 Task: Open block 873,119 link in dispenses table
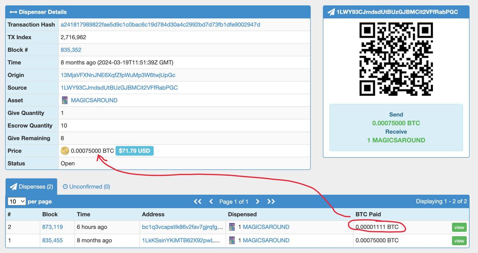click(x=52, y=227)
